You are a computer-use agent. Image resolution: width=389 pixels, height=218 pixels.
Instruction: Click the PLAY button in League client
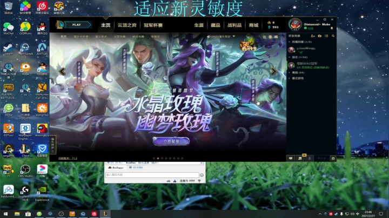[x=76, y=25]
